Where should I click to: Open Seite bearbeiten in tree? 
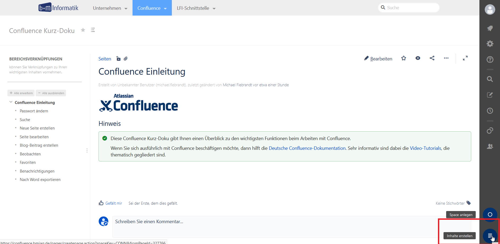(34, 137)
